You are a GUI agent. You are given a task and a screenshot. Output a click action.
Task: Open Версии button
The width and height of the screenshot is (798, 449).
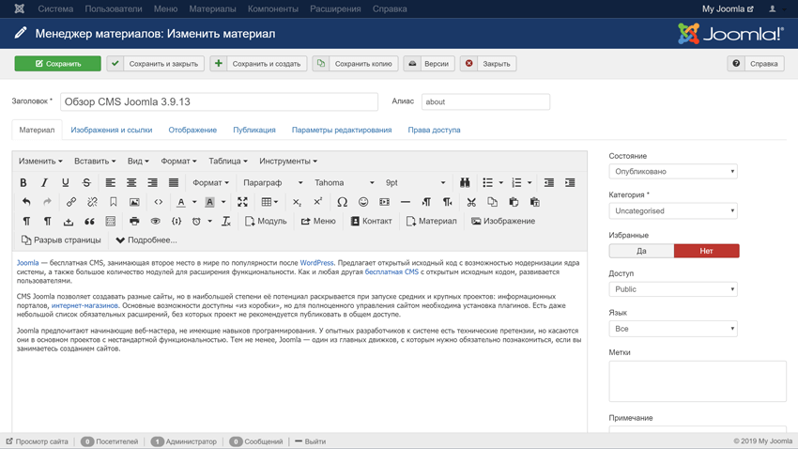[429, 64]
